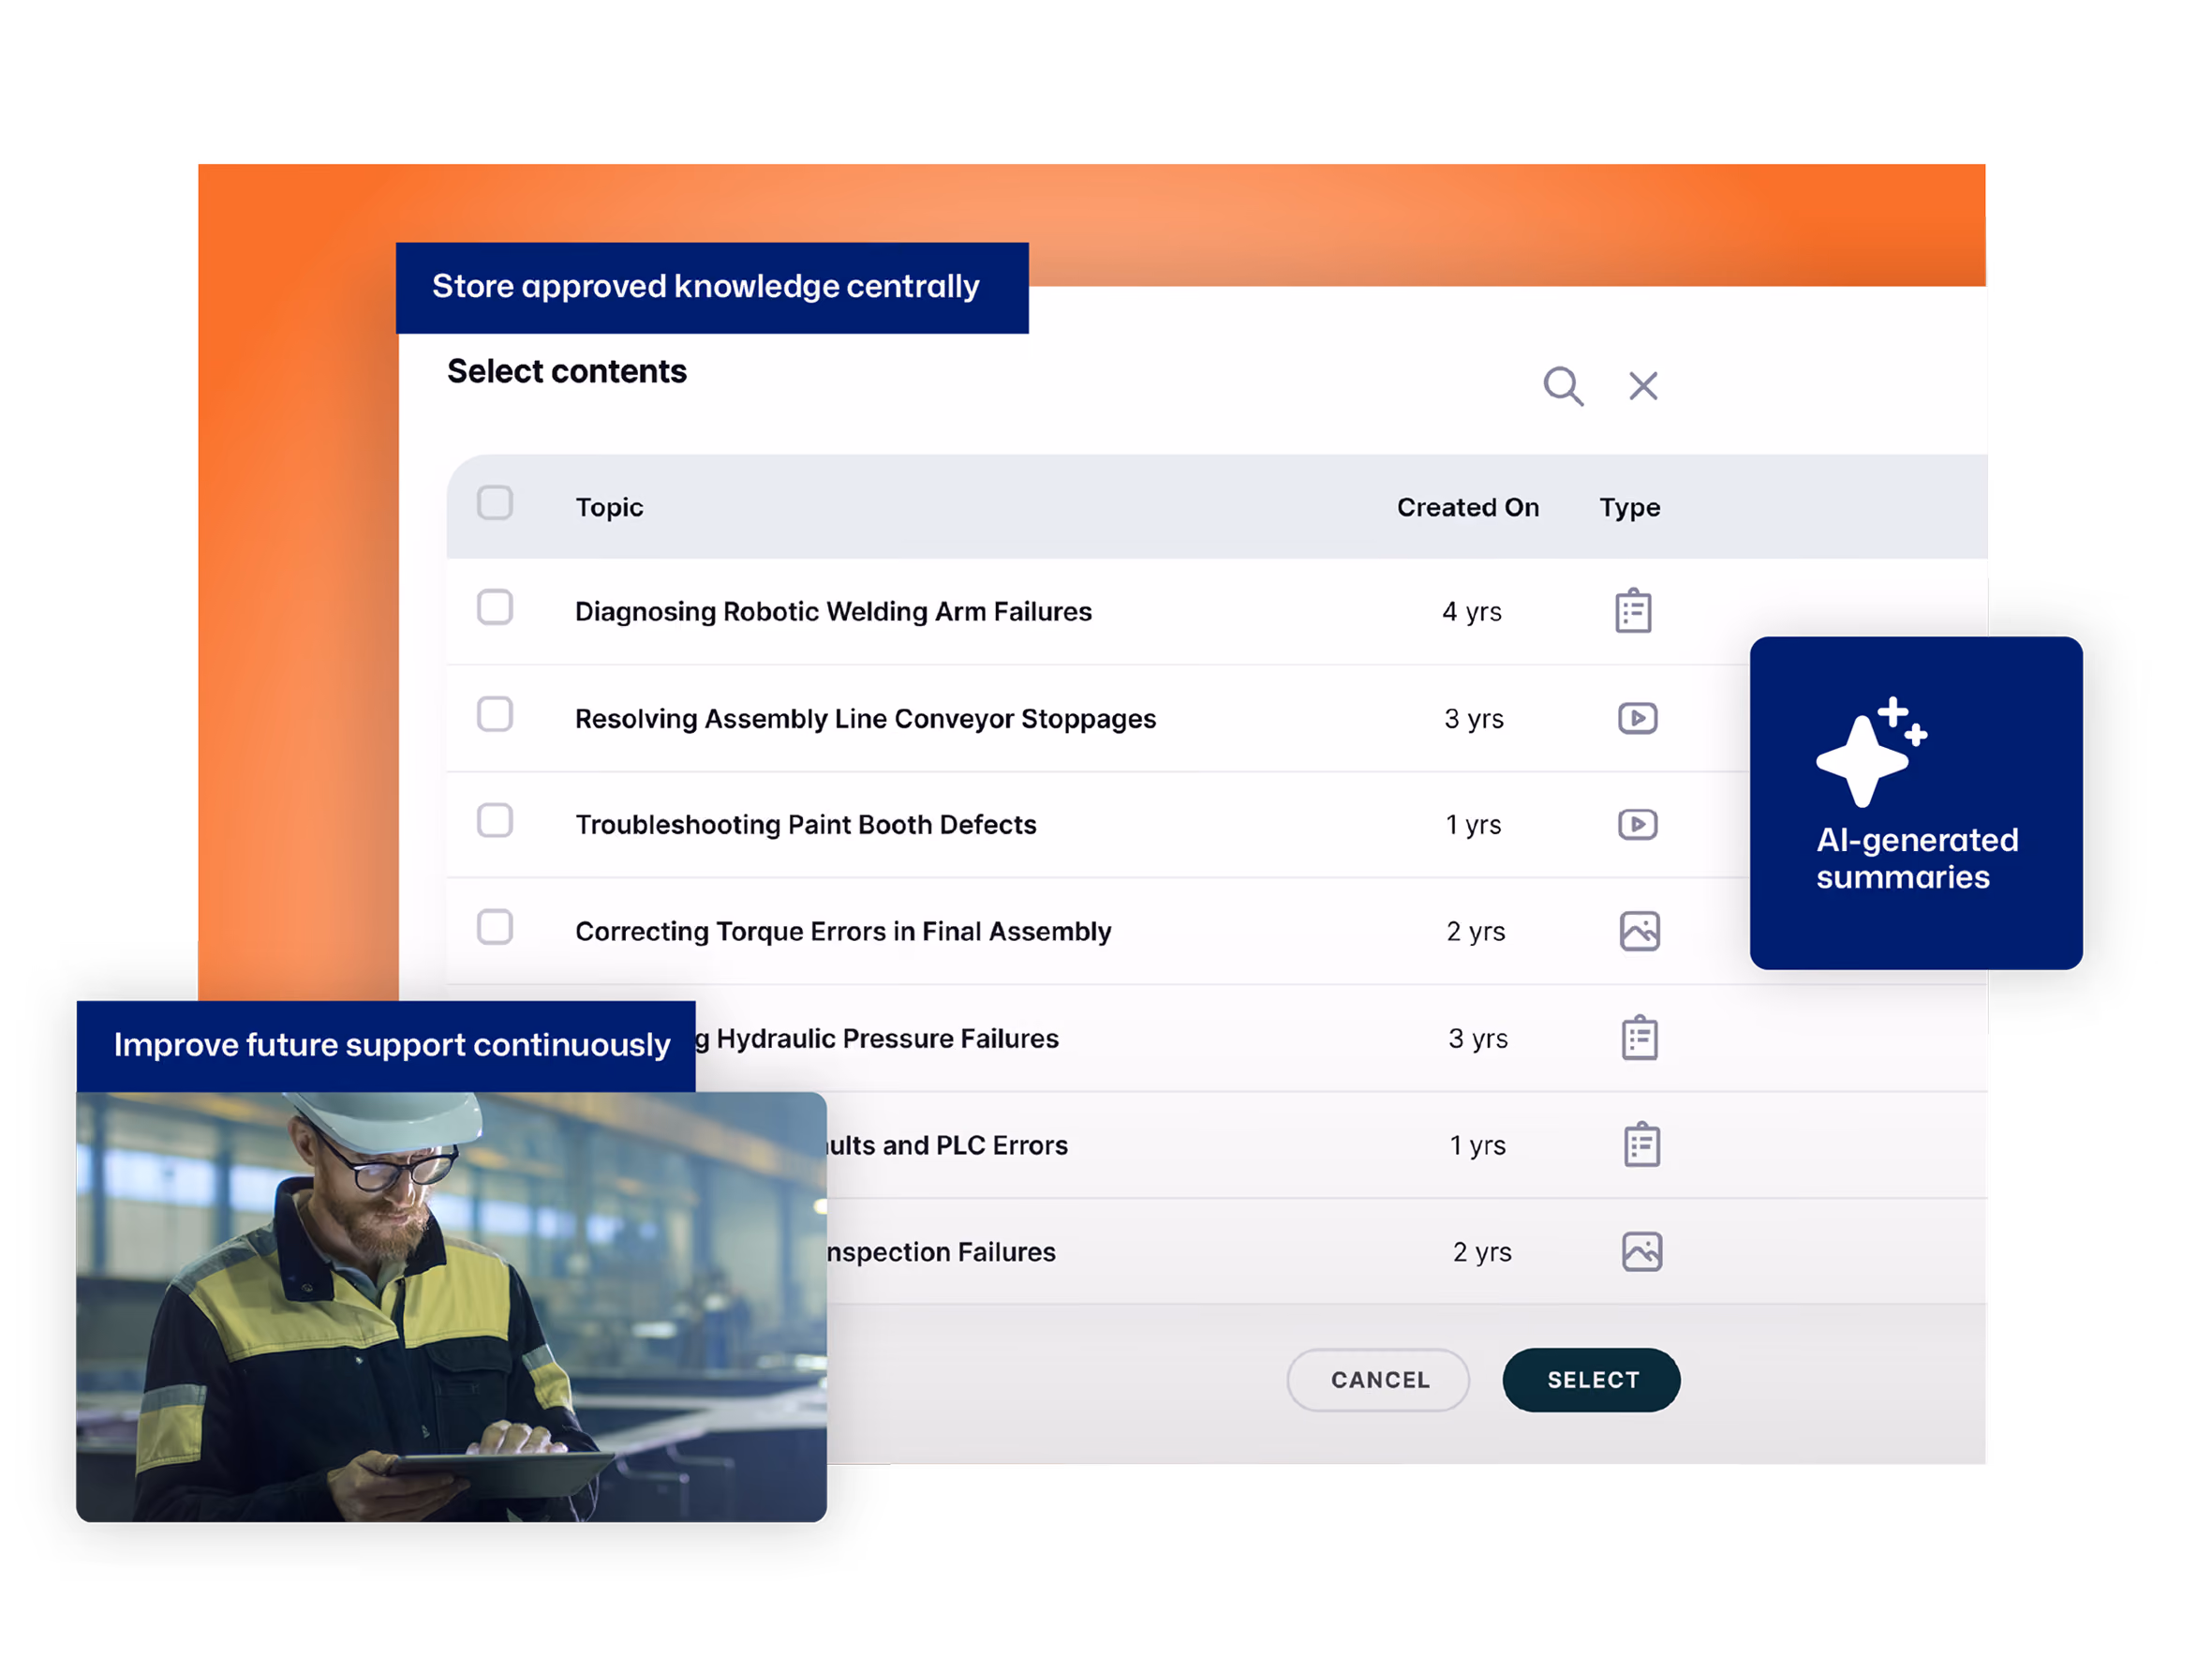Image resolution: width=2212 pixels, height=1659 pixels.
Task: Sort by Created On column header
Action: coord(1467,507)
